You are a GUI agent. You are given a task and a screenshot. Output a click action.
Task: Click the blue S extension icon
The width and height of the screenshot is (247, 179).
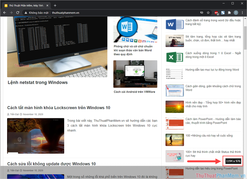pos(223,12)
